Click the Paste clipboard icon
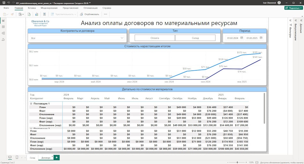This screenshot has height=164, width=304. point(5,14)
